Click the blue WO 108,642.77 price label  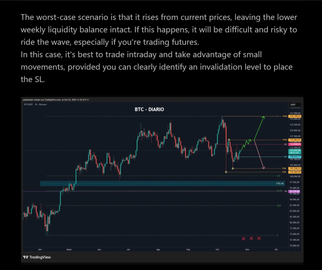(295, 157)
